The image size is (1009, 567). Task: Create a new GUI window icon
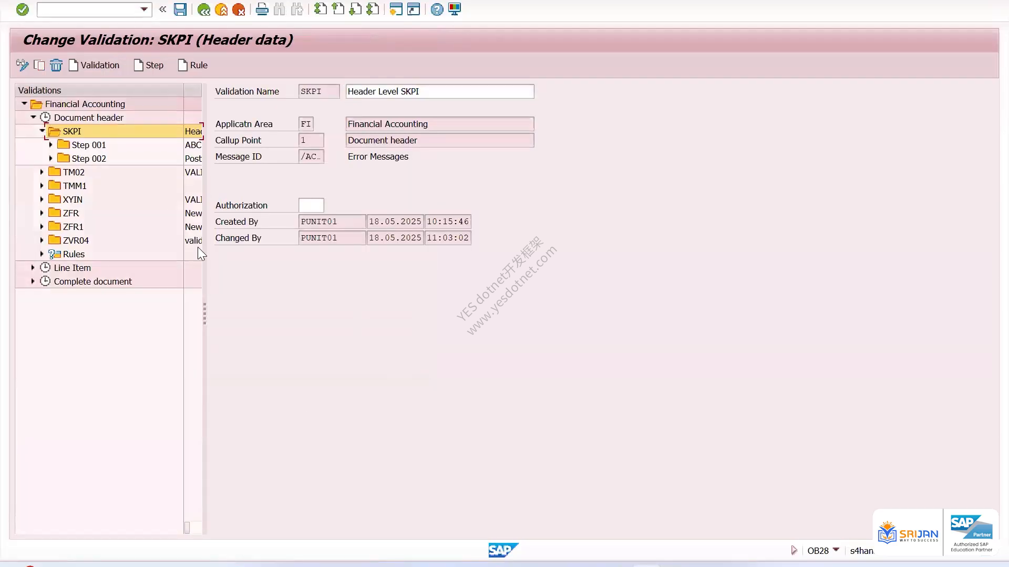[396, 9]
